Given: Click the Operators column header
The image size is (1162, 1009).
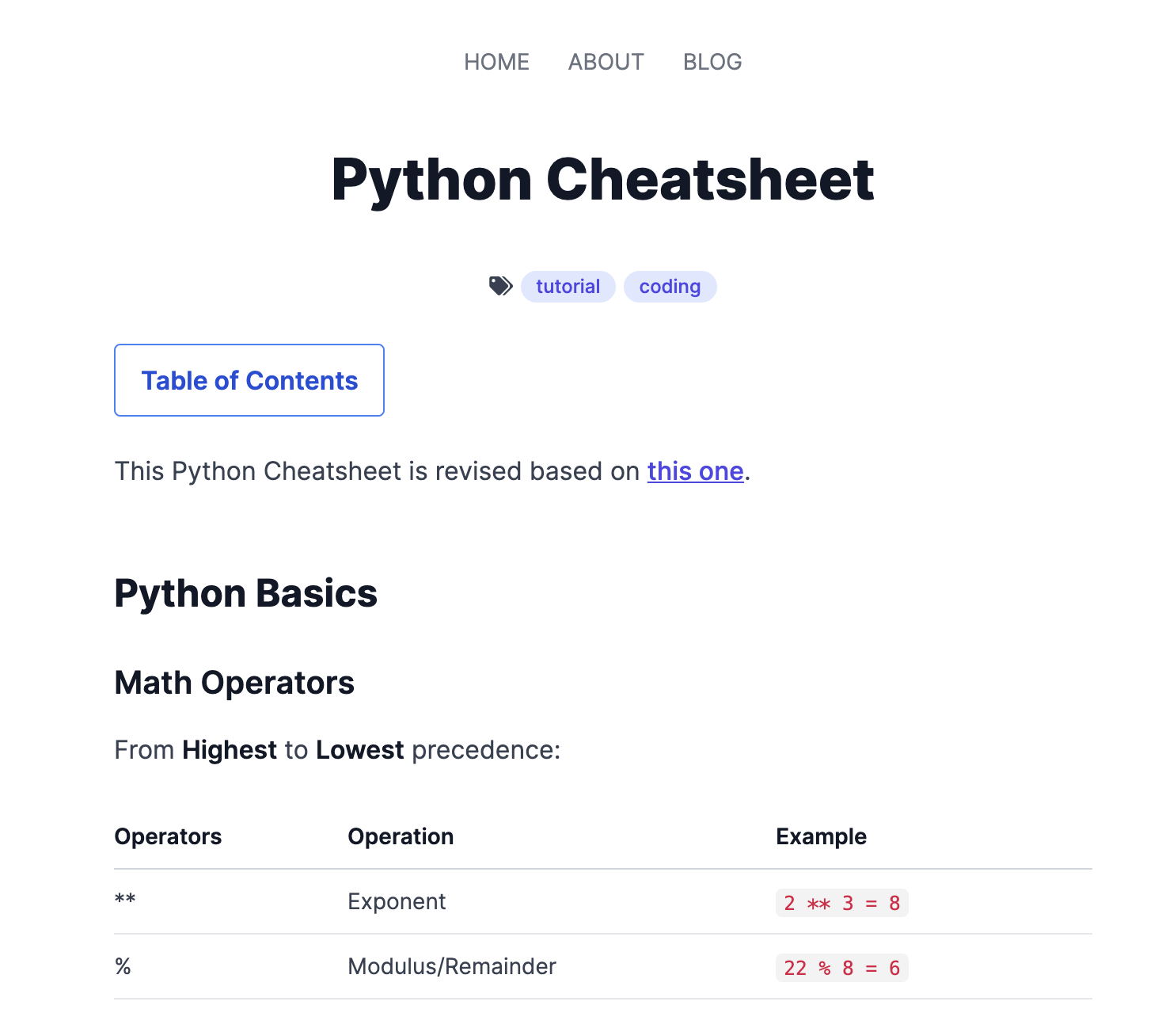Looking at the screenshot, I should pos(168,836).
